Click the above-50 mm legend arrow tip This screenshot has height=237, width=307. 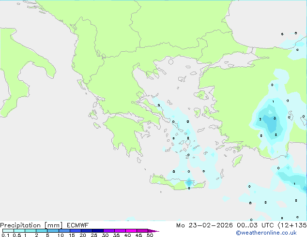[x=153, y=231]
